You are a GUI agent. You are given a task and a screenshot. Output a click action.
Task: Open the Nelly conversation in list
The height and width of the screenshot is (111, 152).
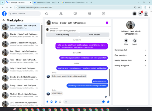pos(21,70)
